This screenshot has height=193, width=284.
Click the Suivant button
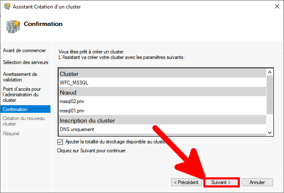coord(221,182)
